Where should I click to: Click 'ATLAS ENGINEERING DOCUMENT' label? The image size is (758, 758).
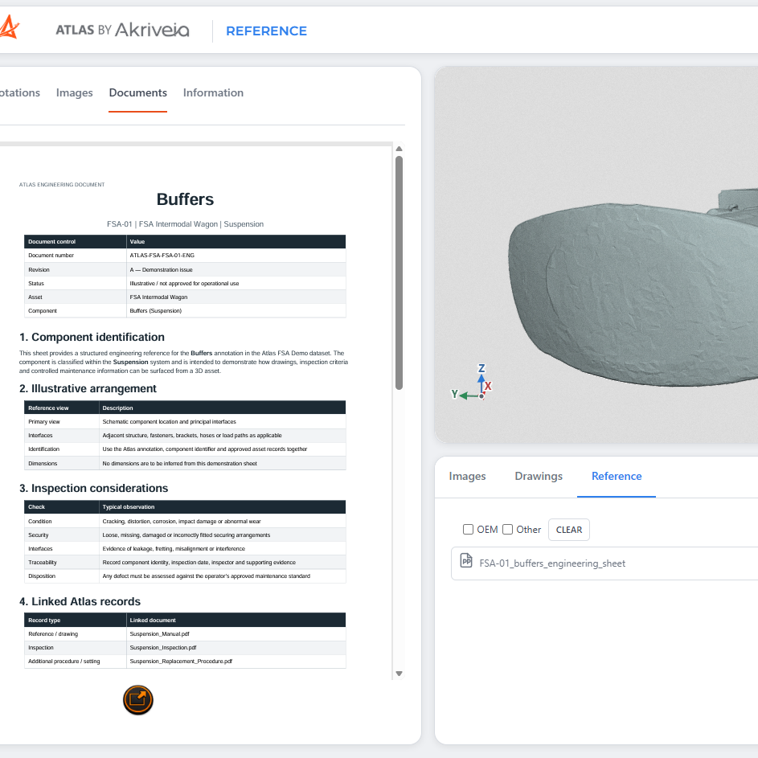(62, 185)
